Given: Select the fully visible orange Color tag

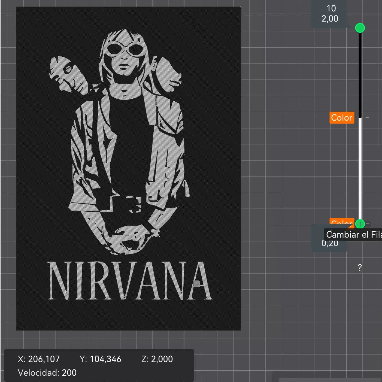Looking at the screenshot, I should [x=342, y=118].
